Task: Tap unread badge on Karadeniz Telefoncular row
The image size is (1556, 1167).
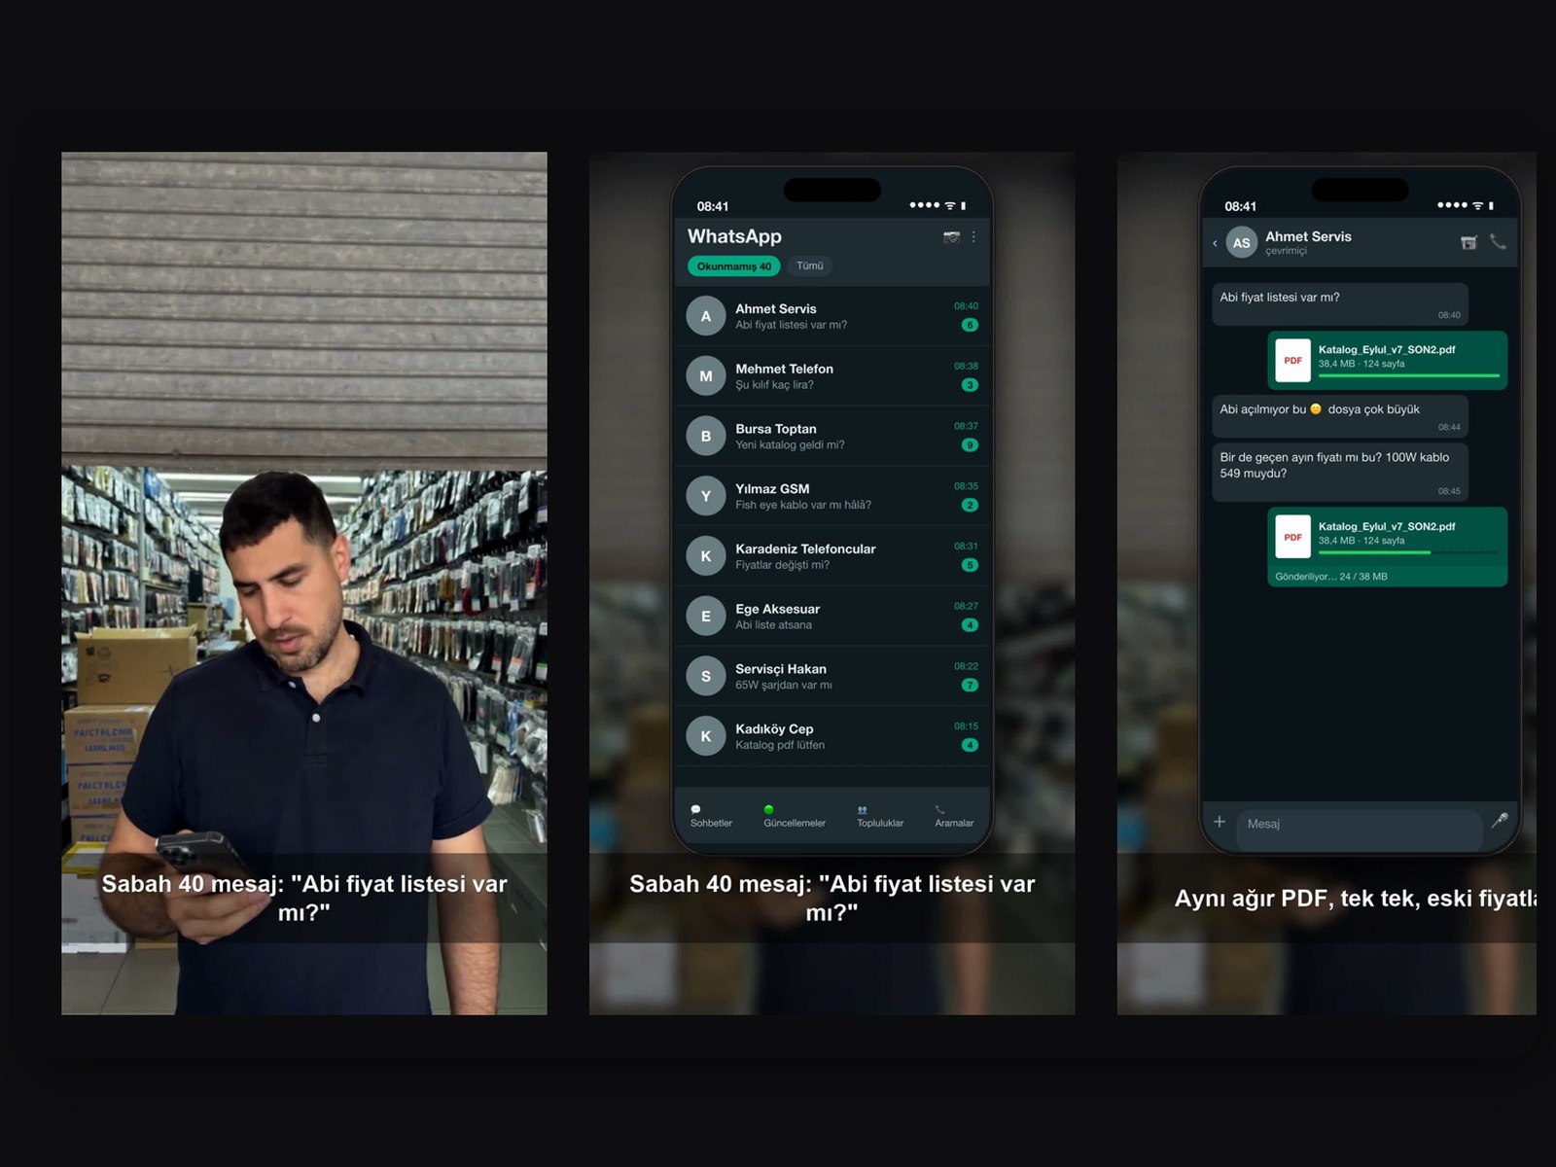Action: [970, 565]
